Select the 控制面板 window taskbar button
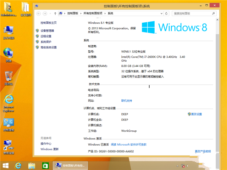This screenshot has width=227, height=170. [x=70, y=165]
